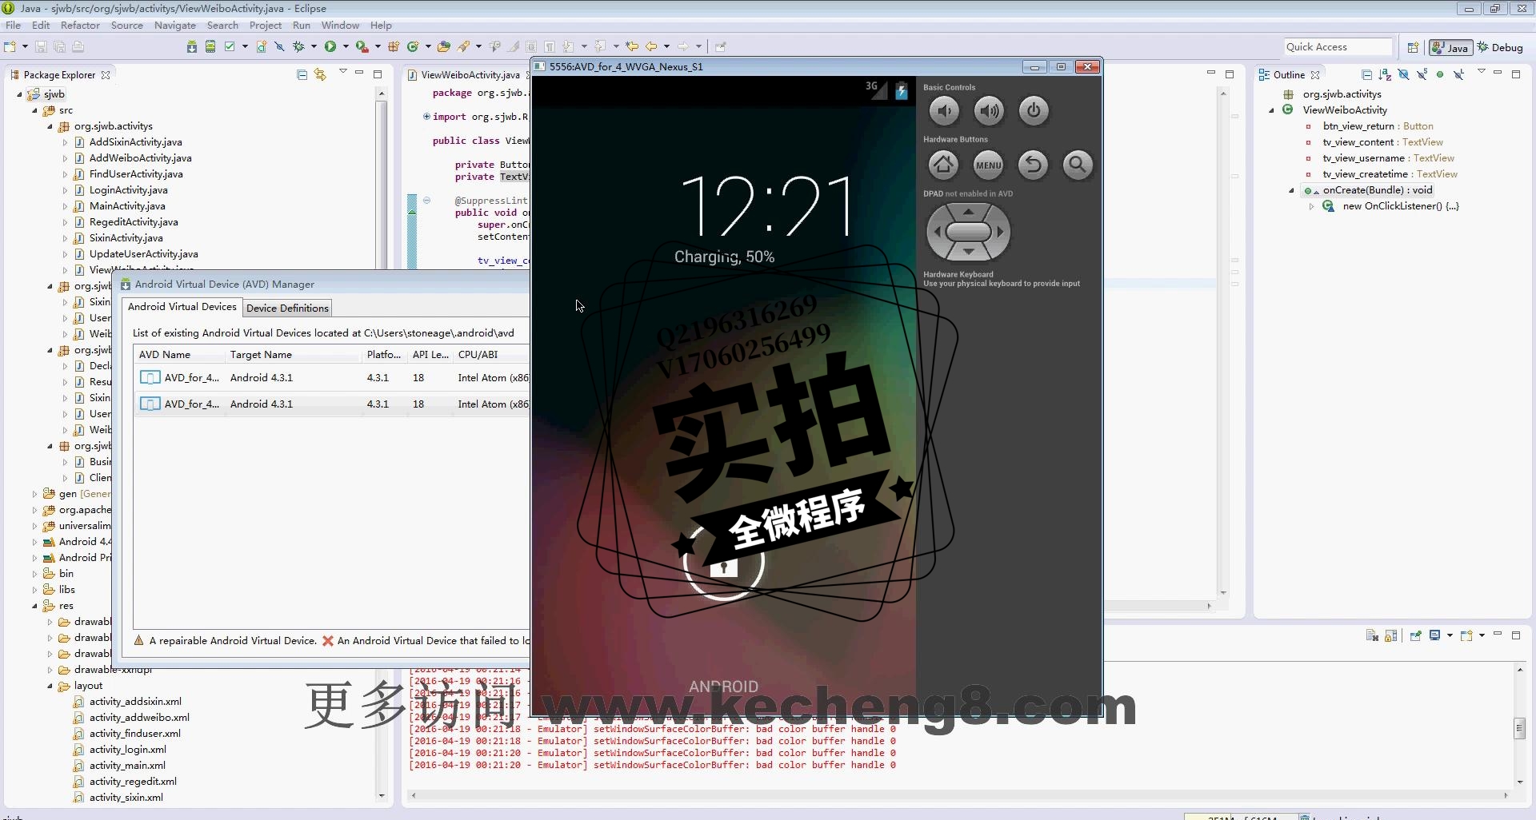The height and width of the screenshot is (820, 1536).
Task: Collapse all in Package Explorer
Action: click(x=302, y=74)
